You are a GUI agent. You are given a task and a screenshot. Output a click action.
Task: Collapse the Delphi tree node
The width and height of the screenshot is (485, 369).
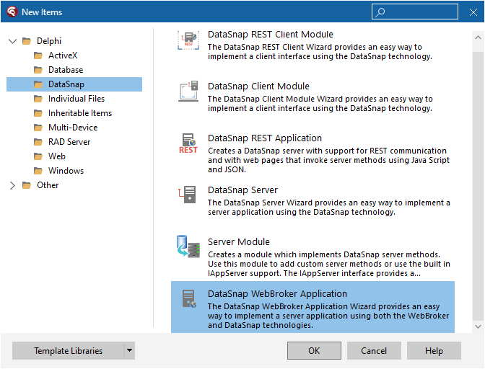click(x=12, y=41)
